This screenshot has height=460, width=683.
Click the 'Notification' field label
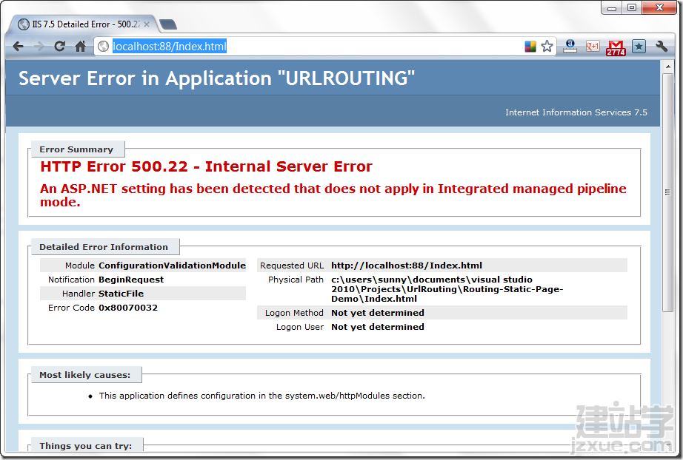coord(71,279)
